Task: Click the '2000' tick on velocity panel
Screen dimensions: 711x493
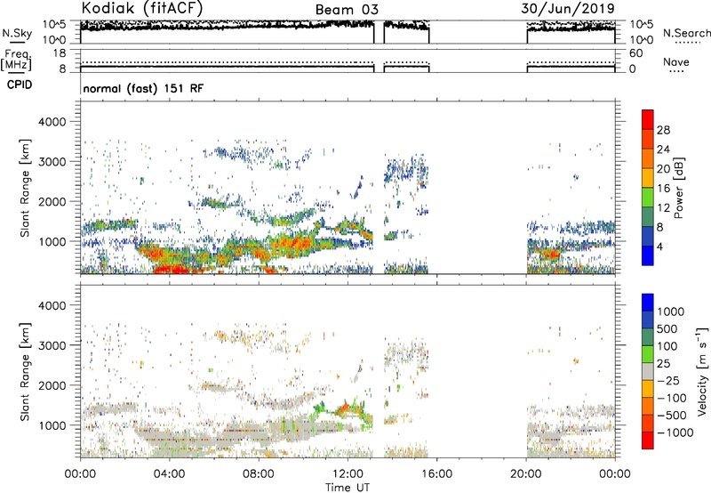Action: pyautogui.click(x=52, y=385)
